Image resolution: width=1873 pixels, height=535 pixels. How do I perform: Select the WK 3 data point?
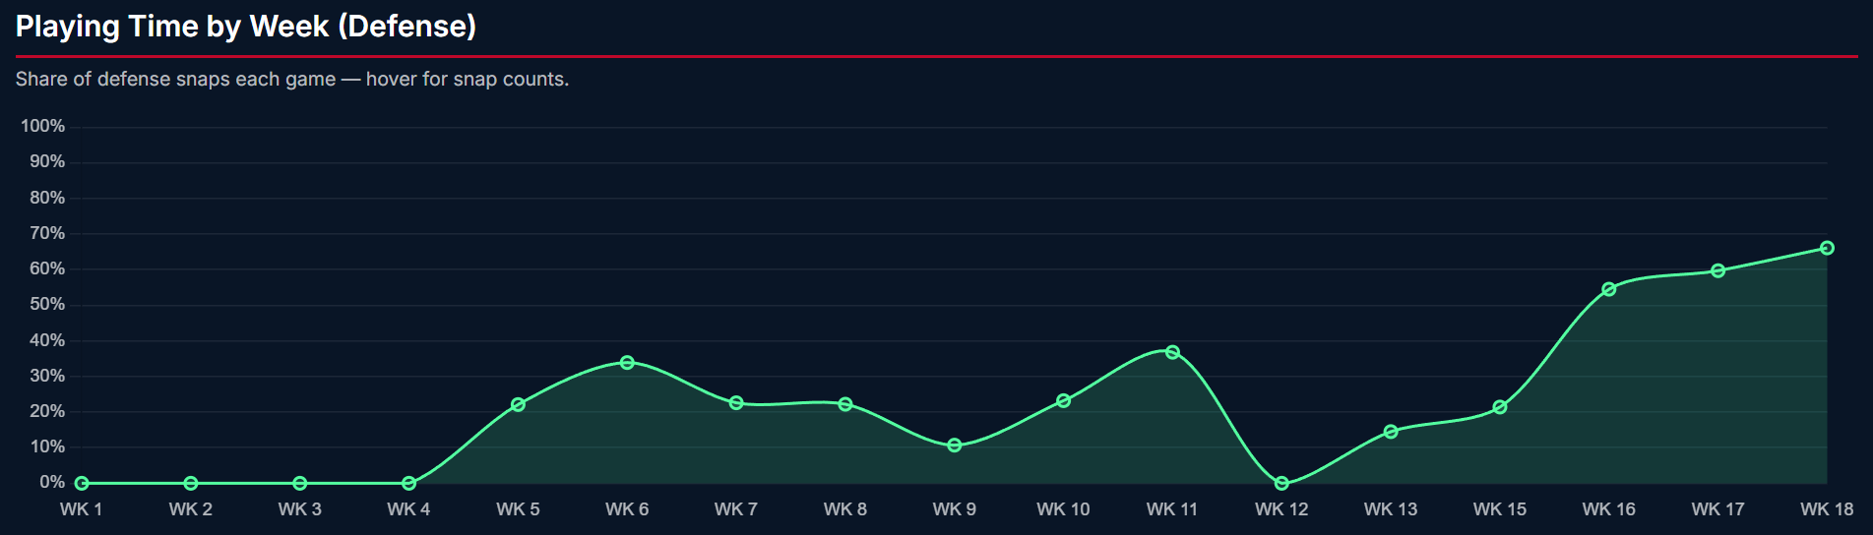point(300,483)
